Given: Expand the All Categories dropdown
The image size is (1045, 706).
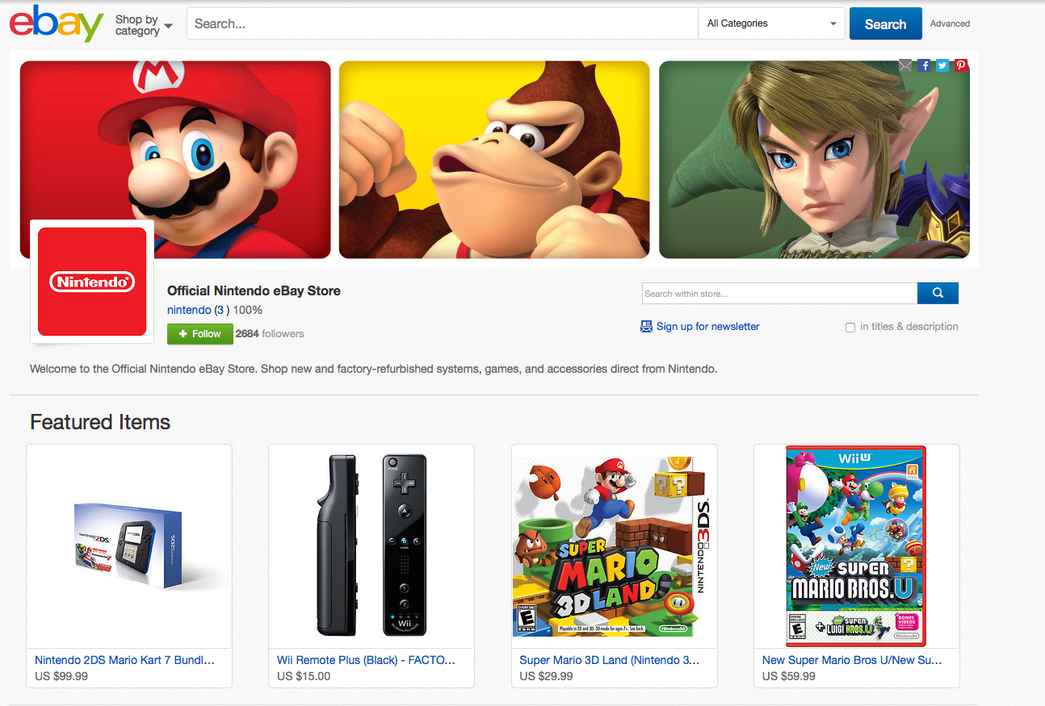Looking at the screenshot, I should (x=771, y=23).
